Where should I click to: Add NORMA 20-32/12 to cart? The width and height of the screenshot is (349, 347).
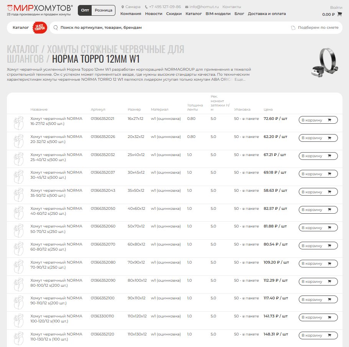pyautogui.click(x=318, y=138)
